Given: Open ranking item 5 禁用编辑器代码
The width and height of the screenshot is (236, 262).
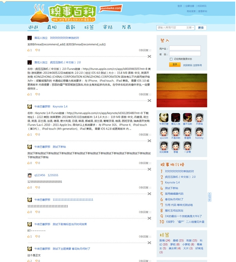Looking at the screenshot, I should tap(174, 194).
